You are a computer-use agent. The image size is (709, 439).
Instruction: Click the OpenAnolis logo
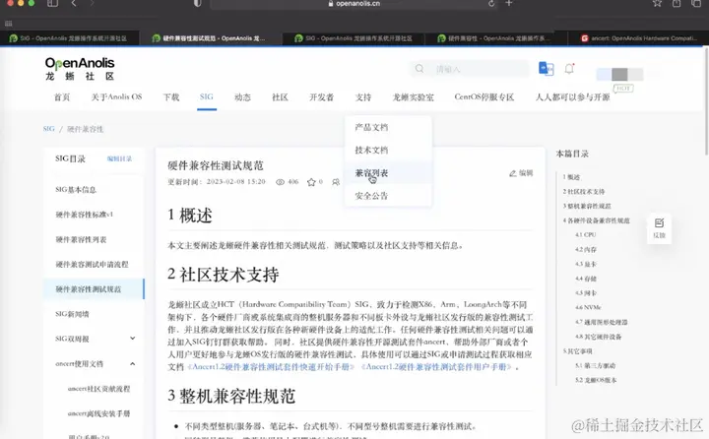coord(80,69)
